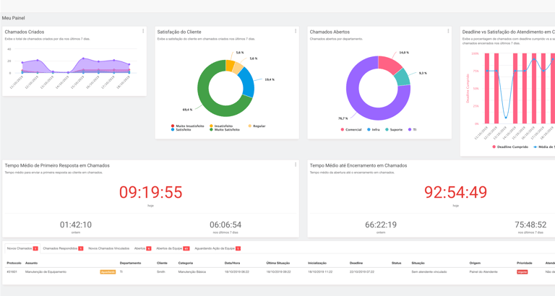Image resolution: width=555 pixels, height=296 pixels.
Task: Toggle the Comercial legend item
Action: pyautogui.click(x=350, y=130)
